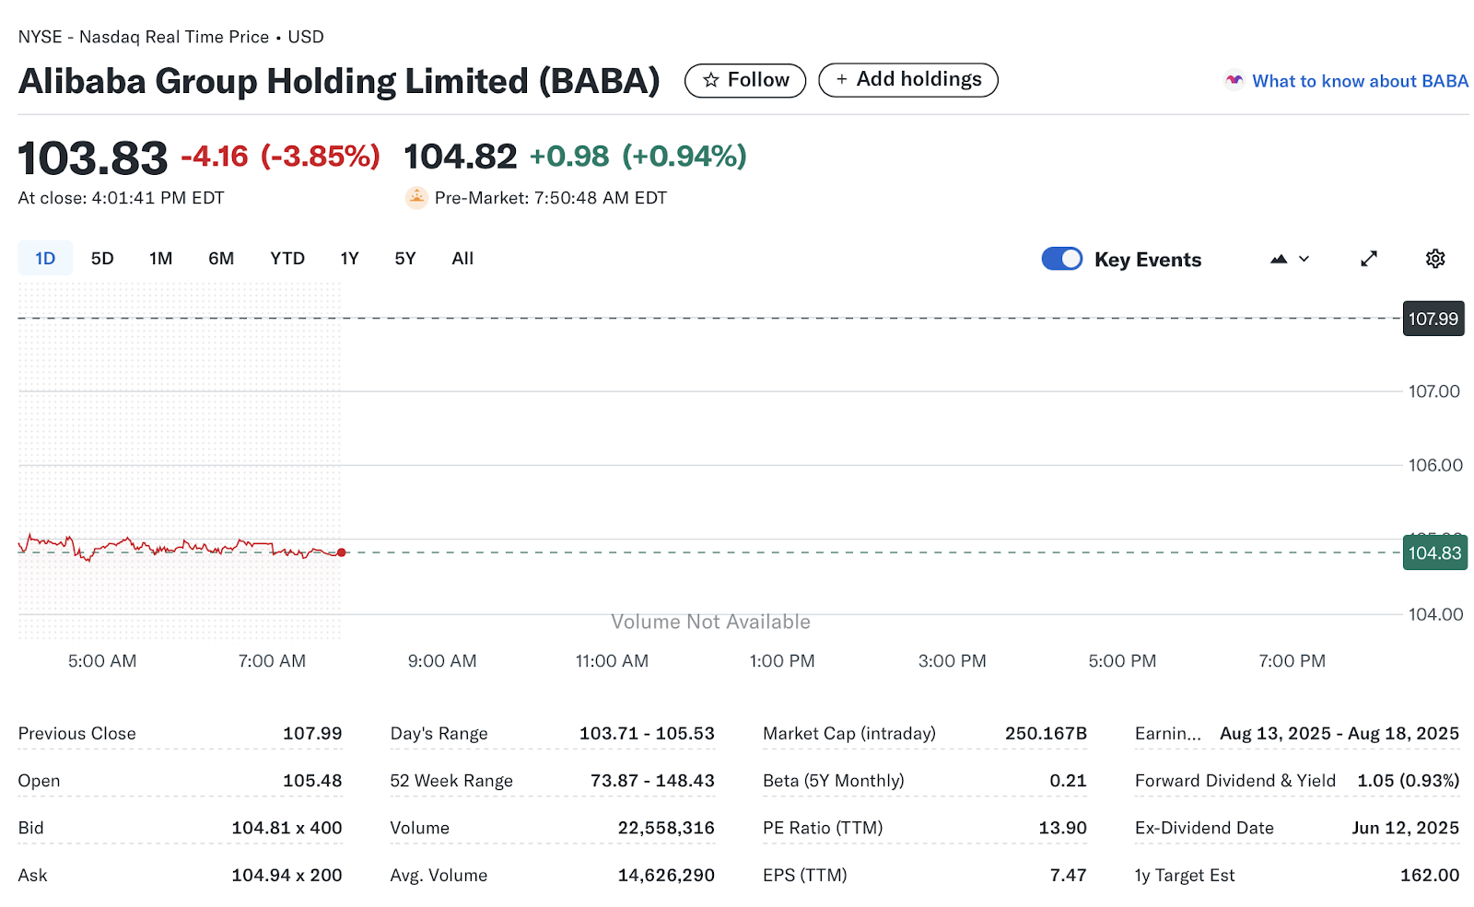Show All time chart range
Image resolution: width=1474 pixels, height=907 pixels.
tap(462, 259)
